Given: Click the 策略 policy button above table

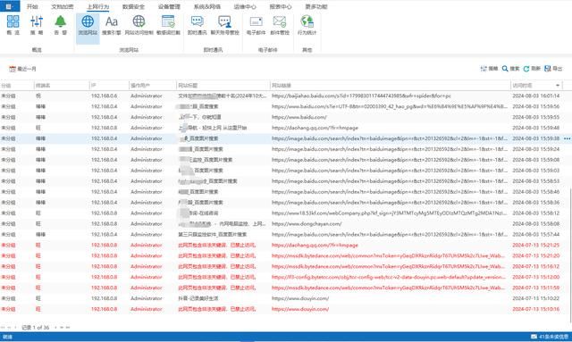Looking at the screenshot, I should 489,69.
